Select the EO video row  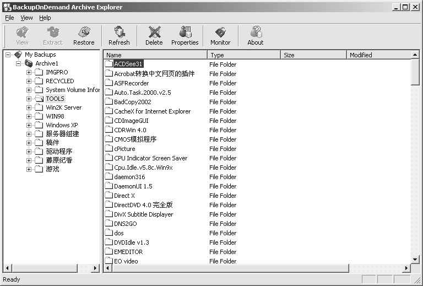click(126, 261)
